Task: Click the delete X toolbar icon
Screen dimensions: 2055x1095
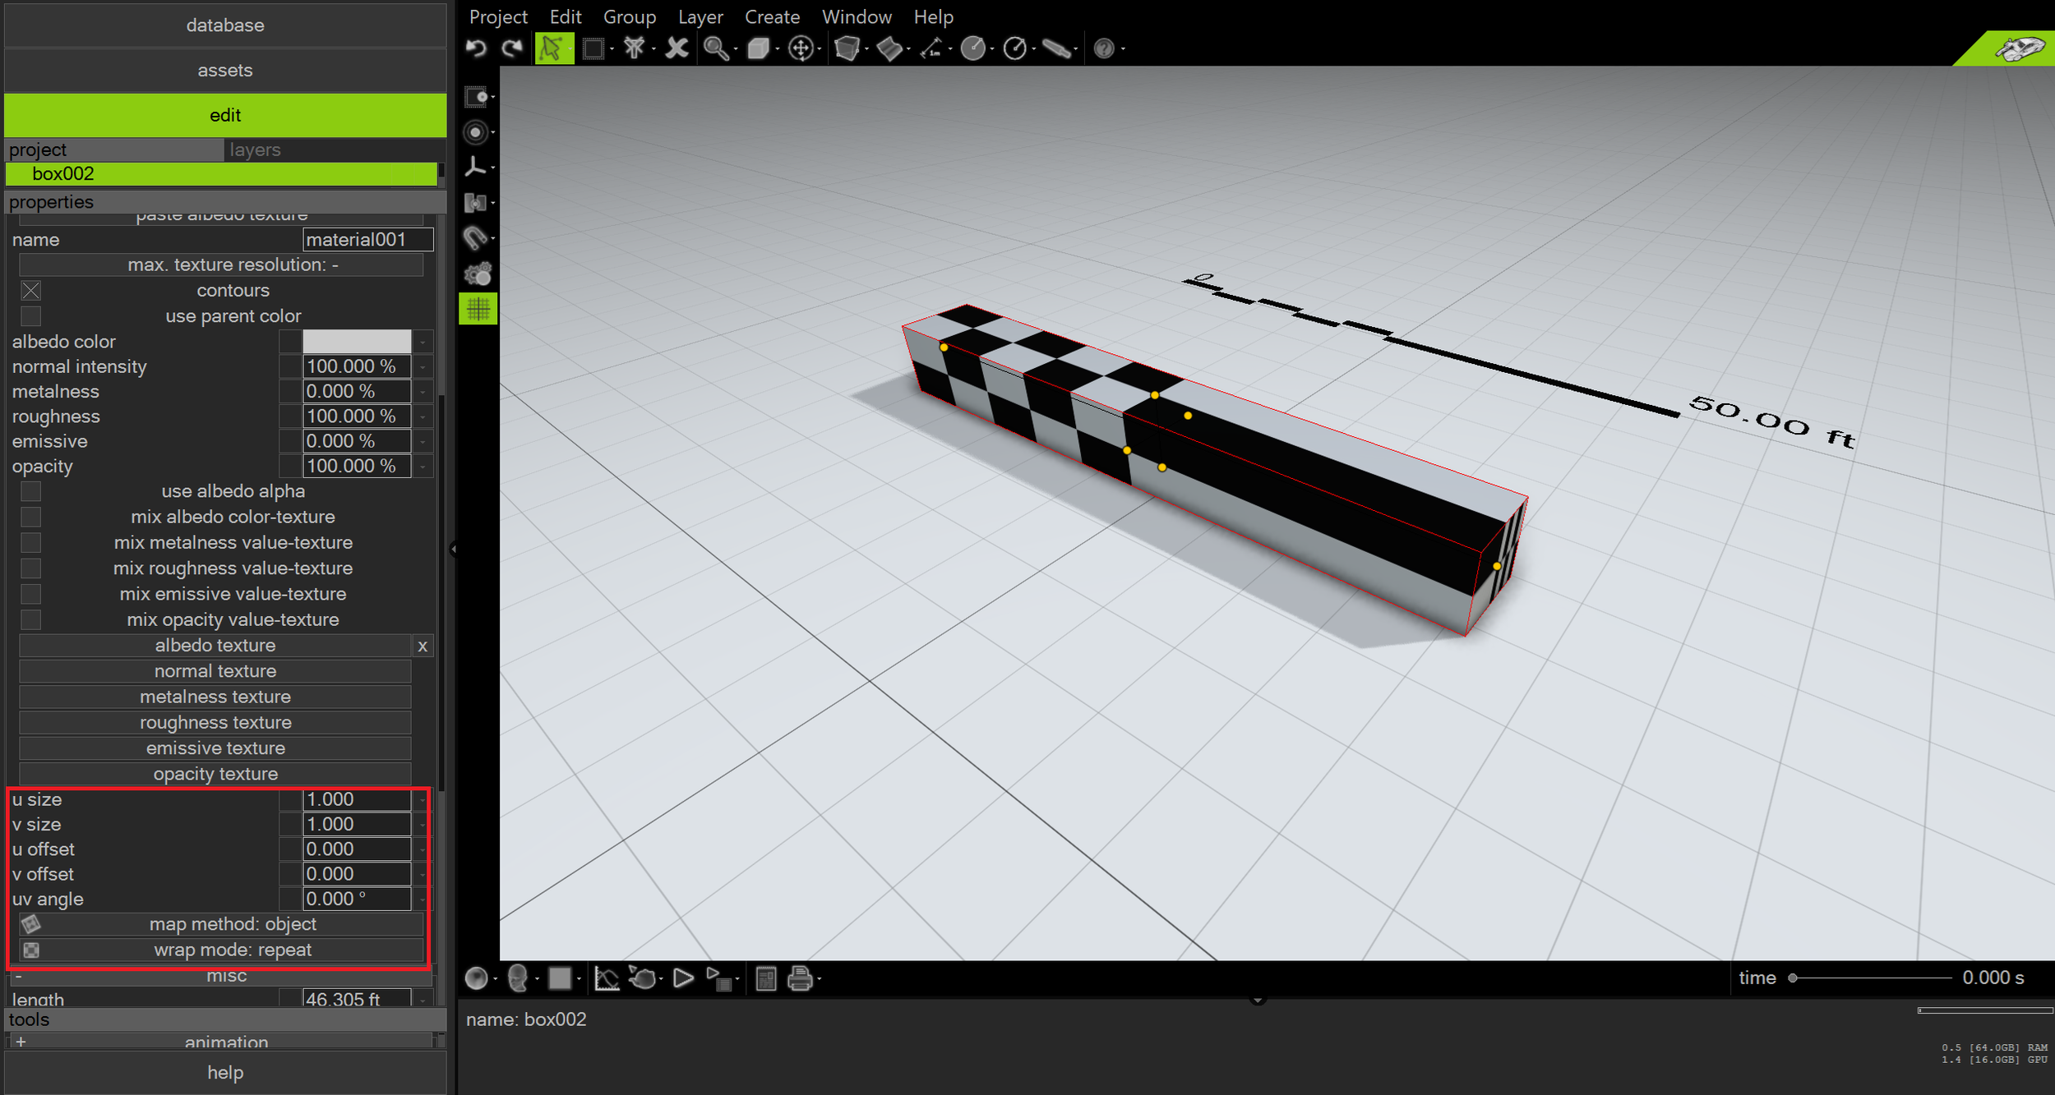Action: point(677,48)
